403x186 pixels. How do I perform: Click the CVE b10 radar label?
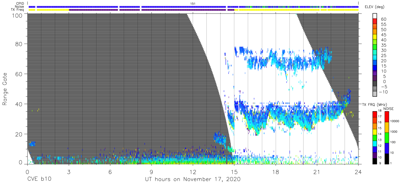[x=39, y=179]
